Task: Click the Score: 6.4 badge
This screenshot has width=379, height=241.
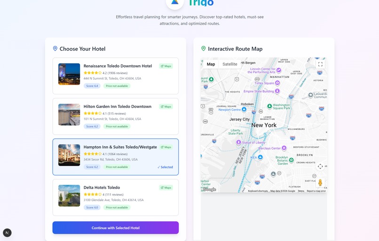Action: point(92,86)
